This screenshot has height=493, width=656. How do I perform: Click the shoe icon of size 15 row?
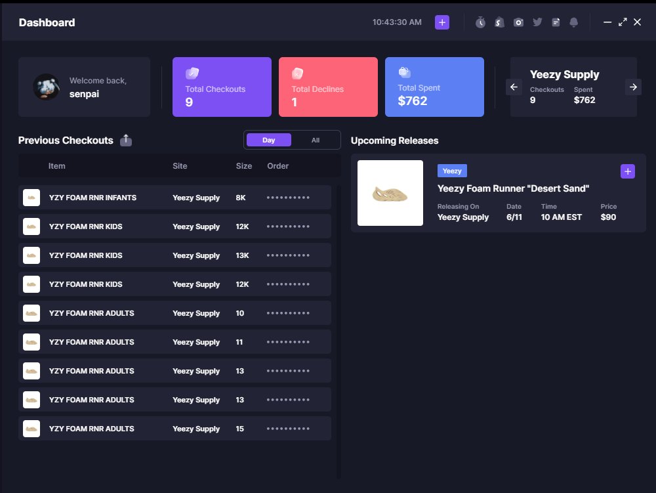click(x=31, y=429)
